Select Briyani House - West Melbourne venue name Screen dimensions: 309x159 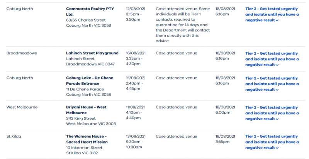86,110
